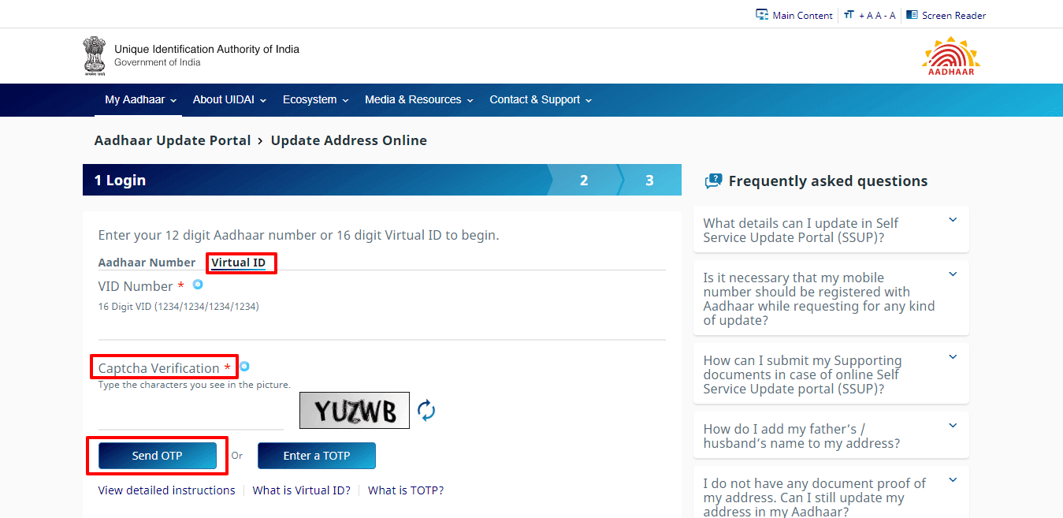The height and width of the screenshot is (518, 1063).
Task: Click info icon next to VID Number
Action: point(198,285)
